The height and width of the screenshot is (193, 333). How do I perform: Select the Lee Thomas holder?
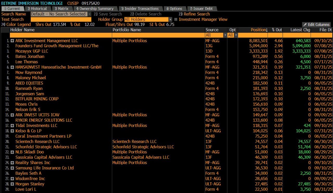tap(27, 62)
